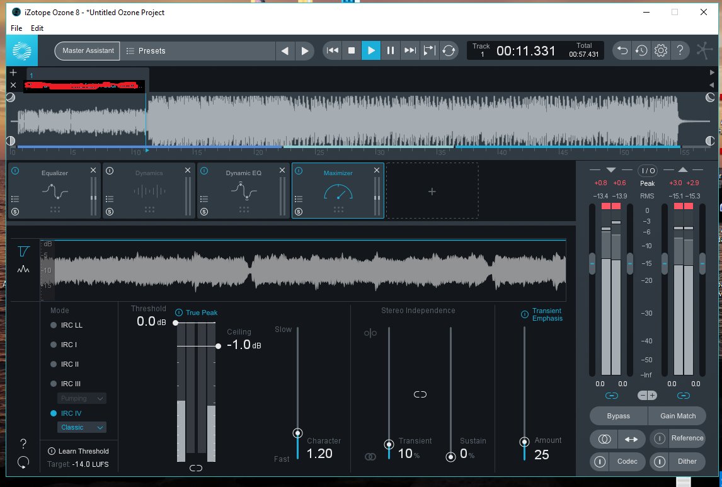The width and height of the screenshot is (722, 487).
Task: Toggle threshold and ceiling link icon
Action: [x=196, y=468]
